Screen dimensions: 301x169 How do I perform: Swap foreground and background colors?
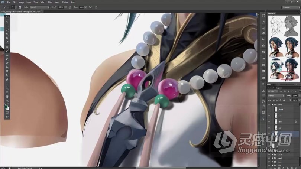(x=9, y=104)
